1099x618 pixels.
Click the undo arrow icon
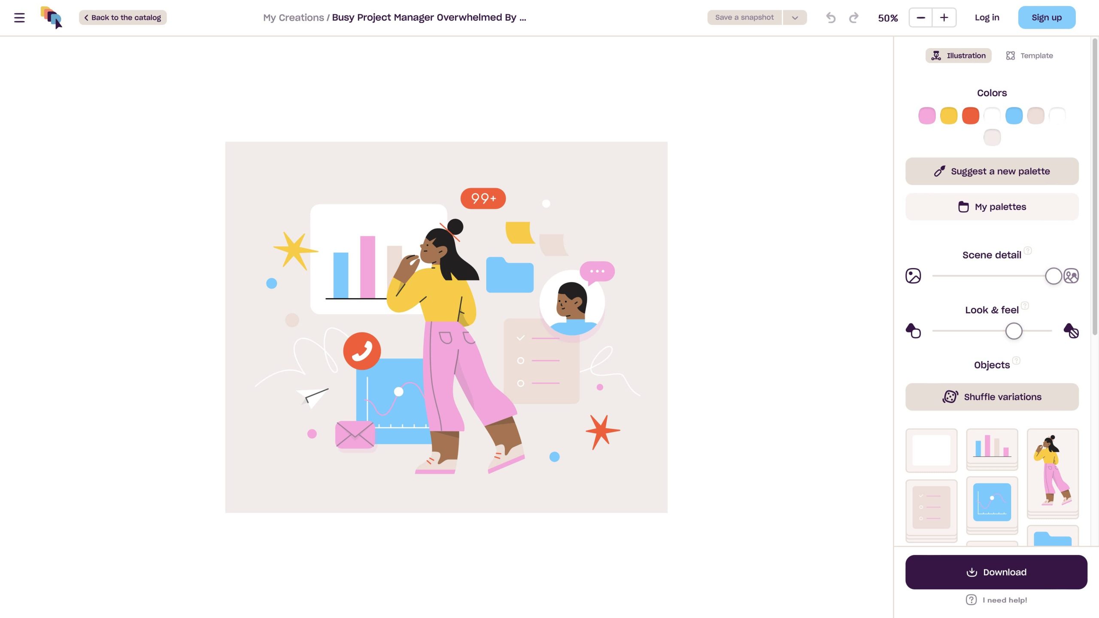[831, 18]
